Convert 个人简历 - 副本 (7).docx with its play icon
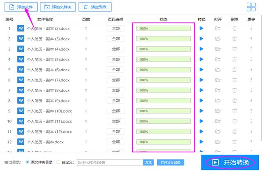Viewport: 262px width, 172px height. coord(201,80)
